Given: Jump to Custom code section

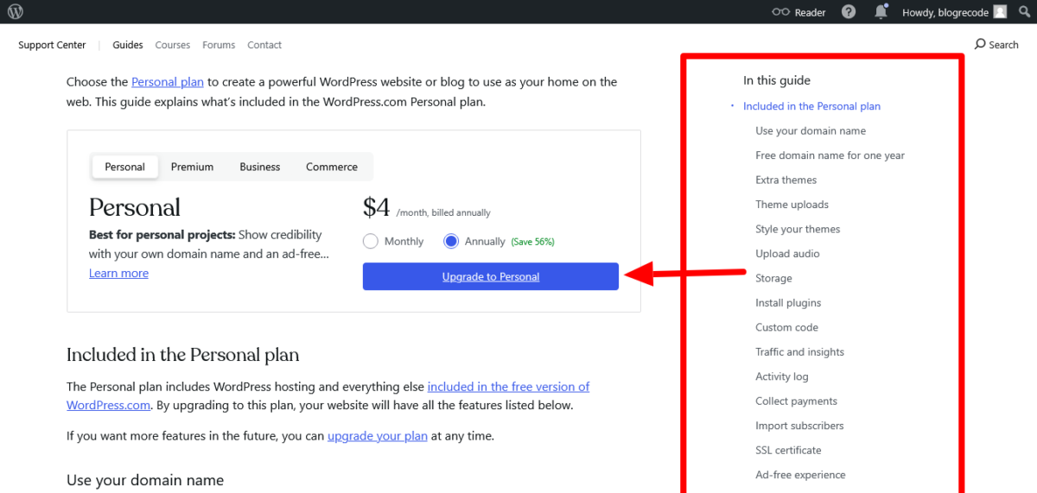Looking at the screenshot, I should [786, 328].
